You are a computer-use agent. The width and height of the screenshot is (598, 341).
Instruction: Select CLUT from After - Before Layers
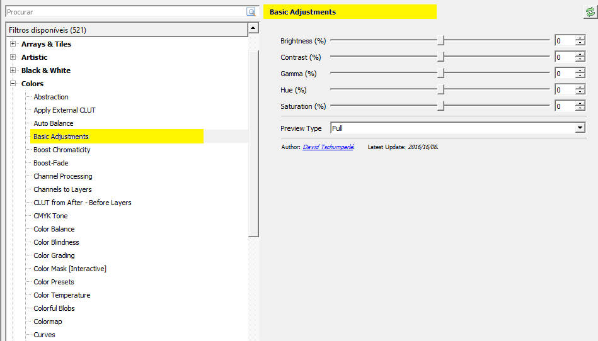(x=83, y=203)
